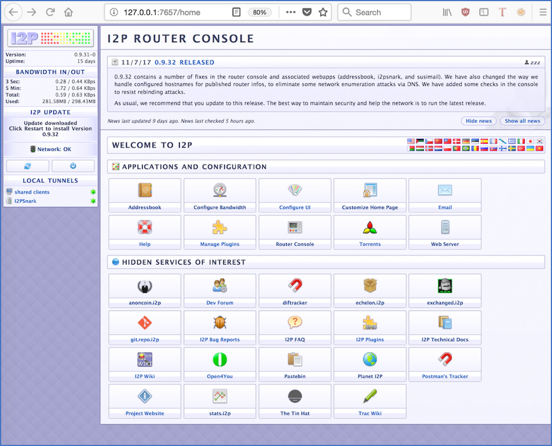Visit Open4You service
The height and width of the screenshot is (446, 552).
(x=220, y=365)
